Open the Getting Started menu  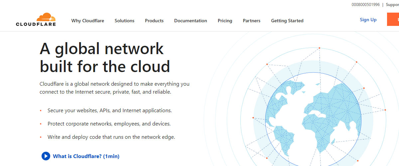tap(287, 21)
